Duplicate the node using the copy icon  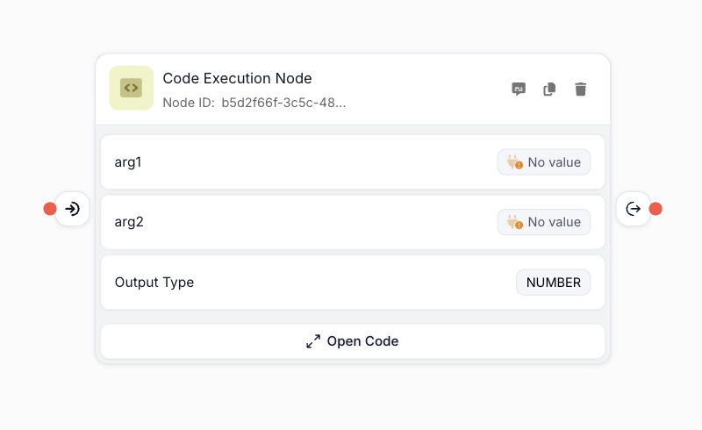549,89
